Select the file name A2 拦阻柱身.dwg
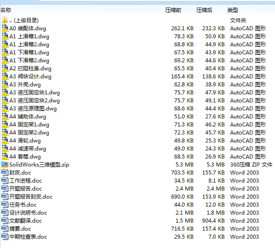 pyautogui.click(x=30, y=69)
